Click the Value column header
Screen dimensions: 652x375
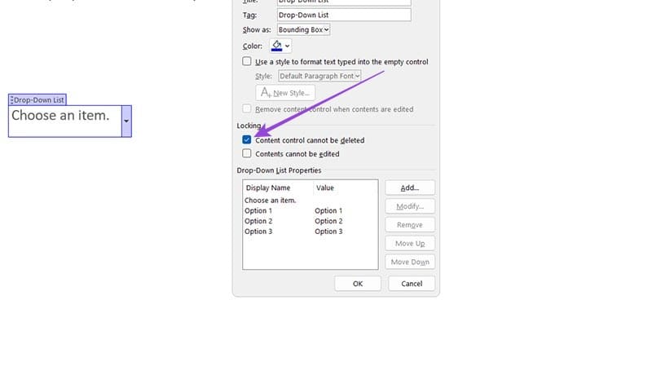(324, 188)
